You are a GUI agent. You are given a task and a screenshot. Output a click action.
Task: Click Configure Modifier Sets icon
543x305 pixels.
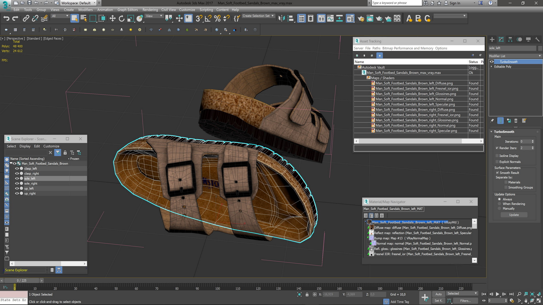[524, 121]
